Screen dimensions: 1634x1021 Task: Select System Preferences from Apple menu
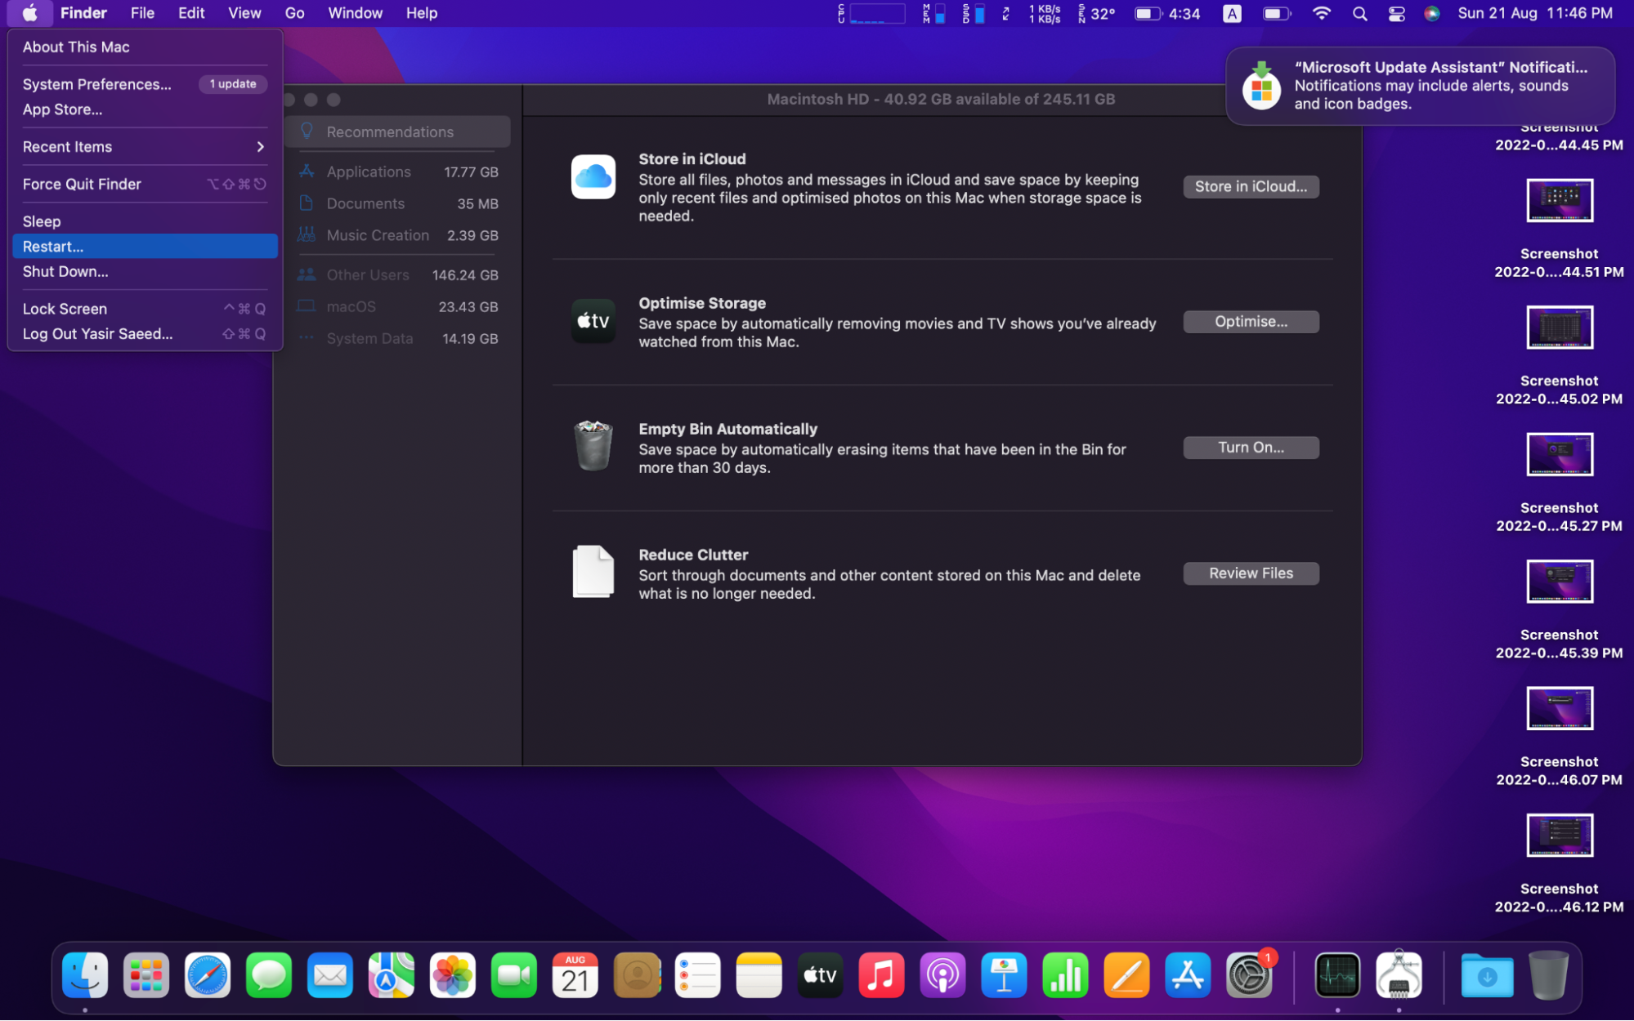(x=145, y=84)
